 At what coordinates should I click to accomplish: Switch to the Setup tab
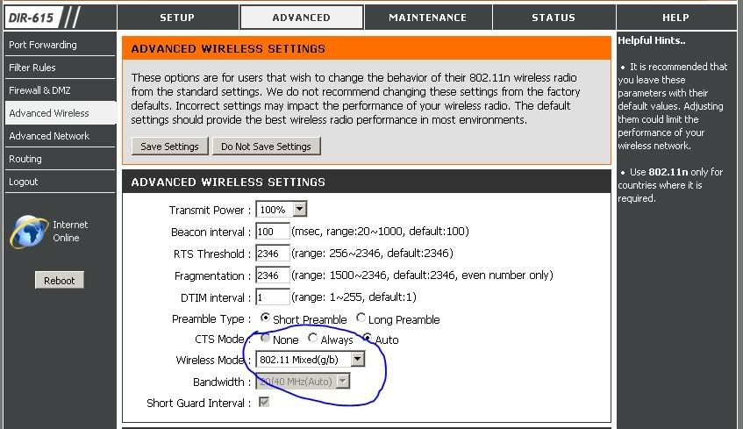177,18
